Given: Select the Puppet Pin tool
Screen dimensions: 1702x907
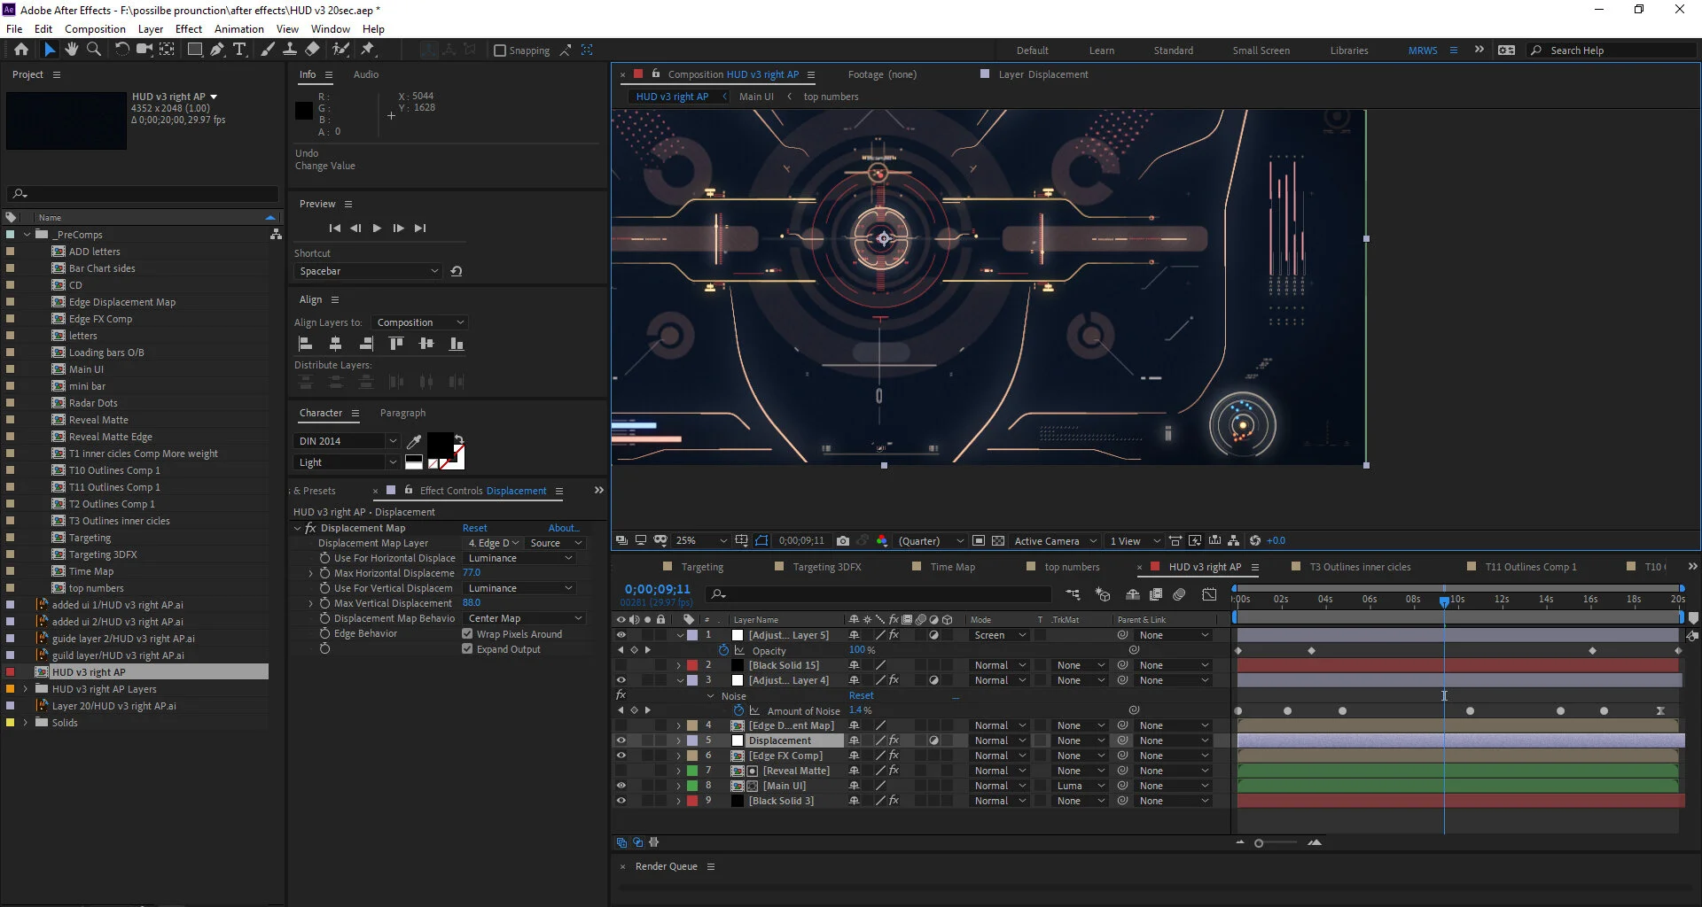Looking at the screenshot, I should coord(366,50).
